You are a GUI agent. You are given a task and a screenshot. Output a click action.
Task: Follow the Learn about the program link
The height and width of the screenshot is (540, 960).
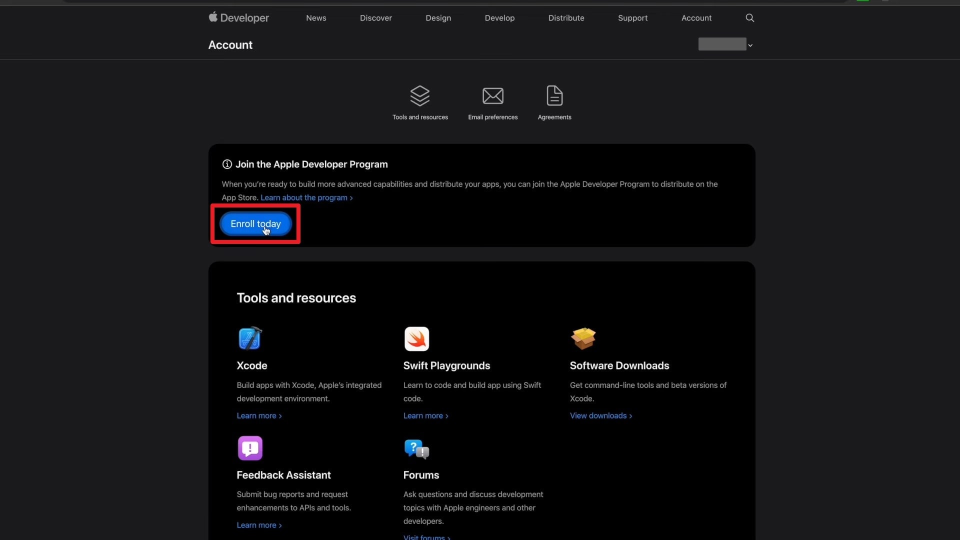306,197
